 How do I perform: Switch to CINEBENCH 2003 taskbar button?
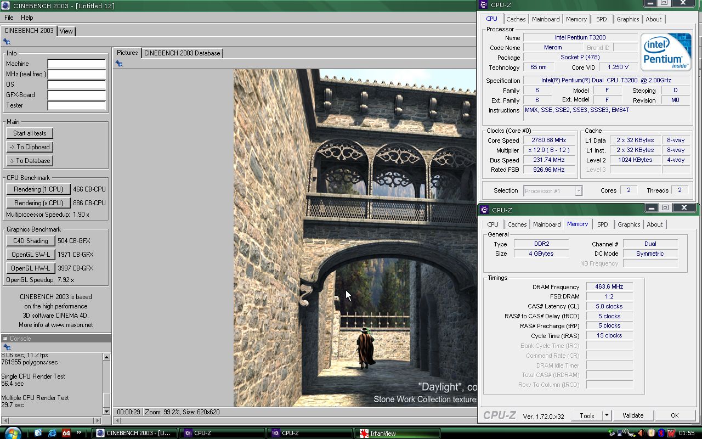135,433
